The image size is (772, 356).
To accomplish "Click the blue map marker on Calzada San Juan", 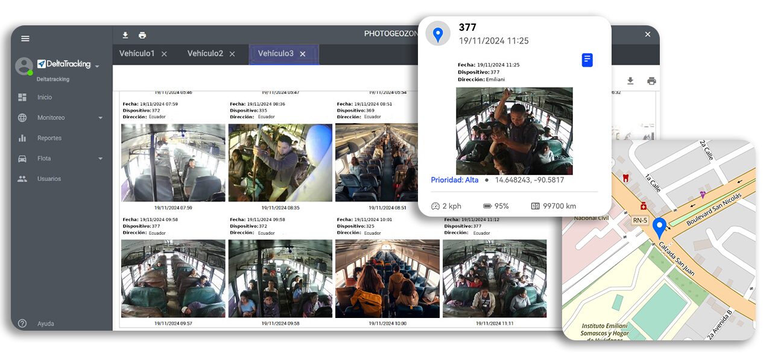I will (659, 228).
